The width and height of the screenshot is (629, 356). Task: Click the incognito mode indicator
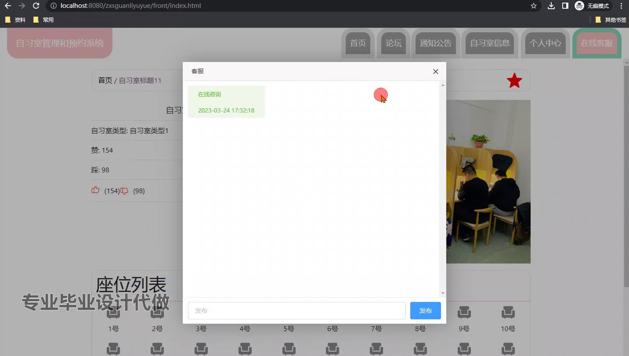tap(592, 6)
